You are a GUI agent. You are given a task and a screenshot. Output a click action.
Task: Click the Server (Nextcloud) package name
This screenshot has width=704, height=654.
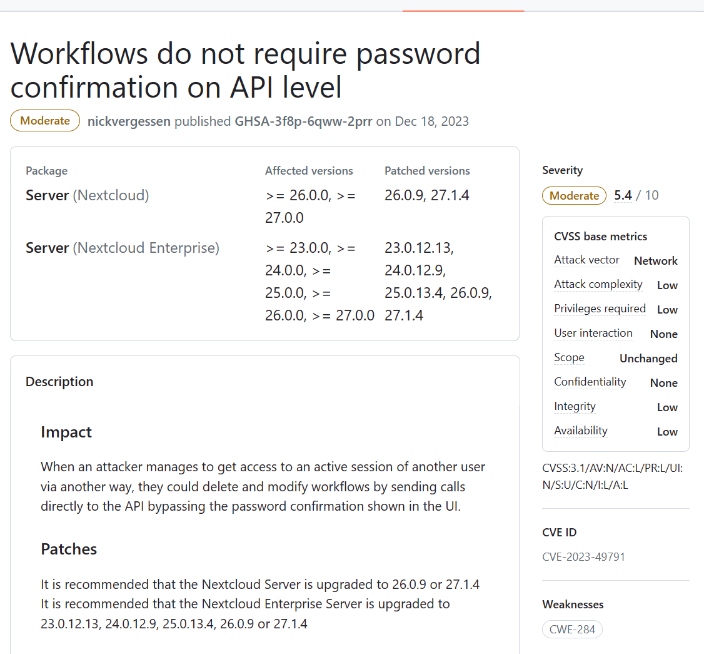[87, 195]
